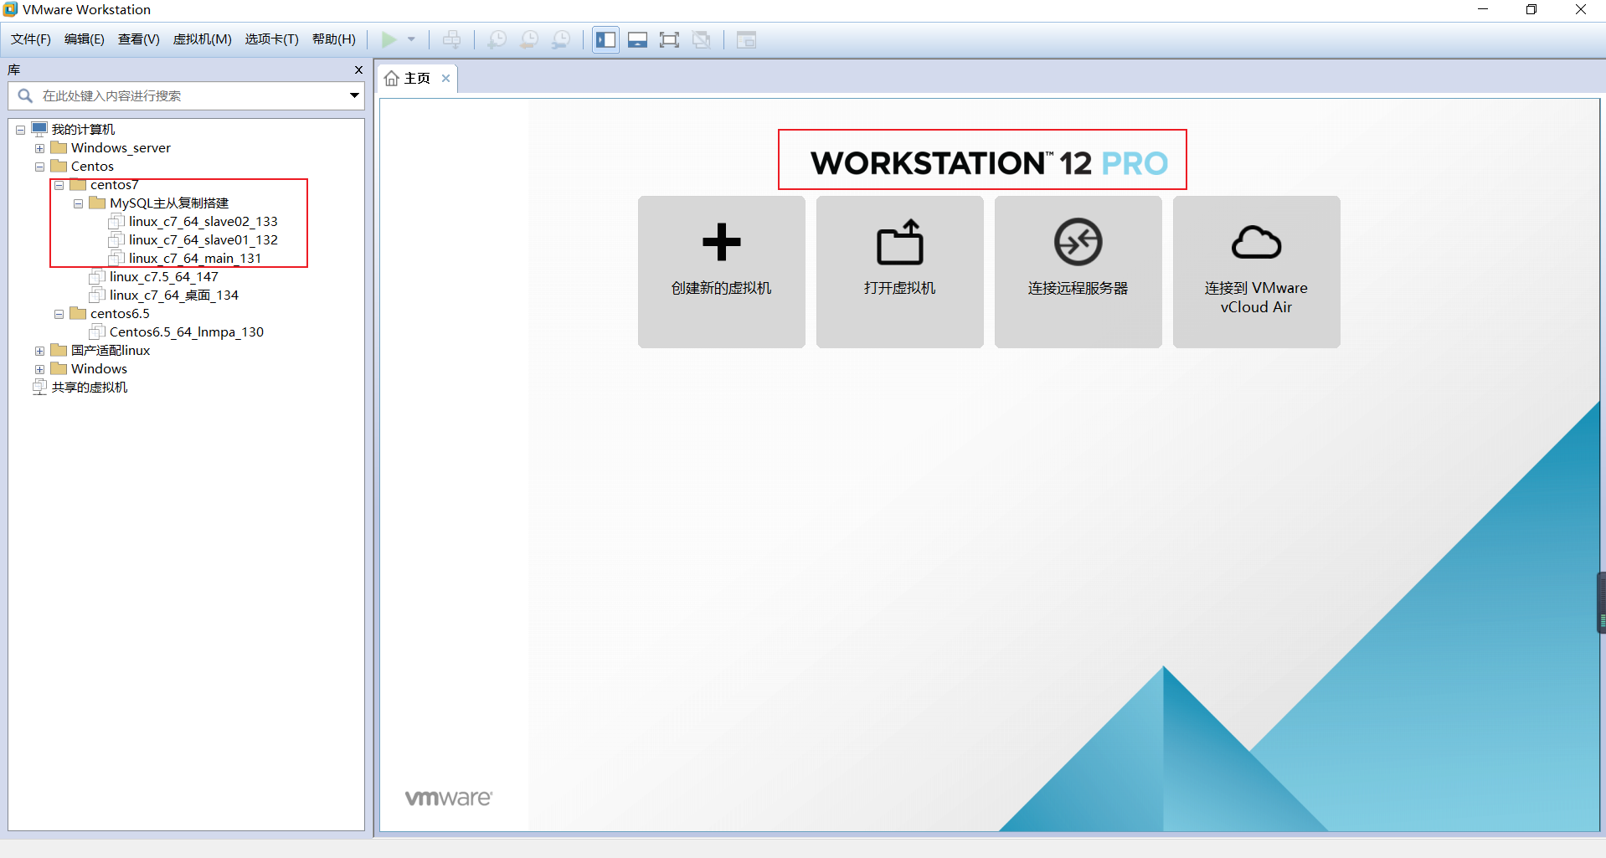Expand the 国产适配linux folder node

(39, 351)
